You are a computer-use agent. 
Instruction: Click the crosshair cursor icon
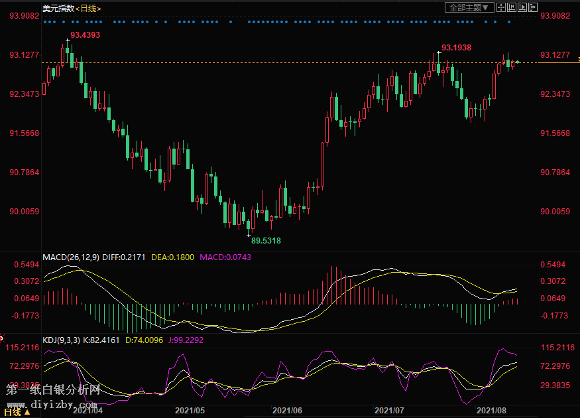coord(501,7)
